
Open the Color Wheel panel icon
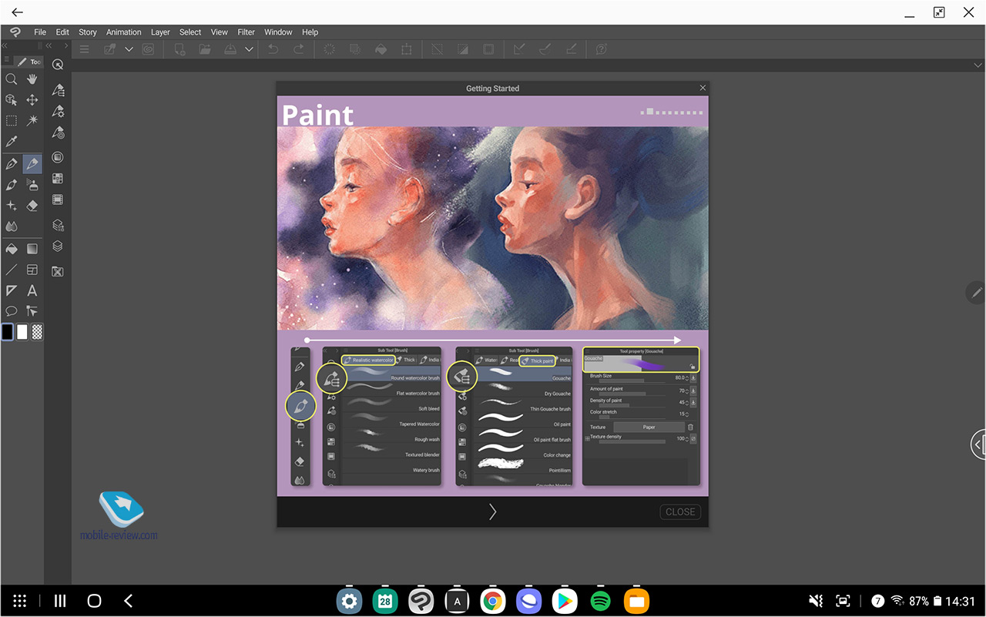[x=58, y=157]
